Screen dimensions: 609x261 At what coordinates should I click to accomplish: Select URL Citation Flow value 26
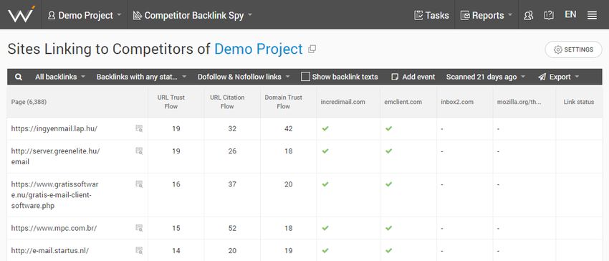tap(232, 151)
